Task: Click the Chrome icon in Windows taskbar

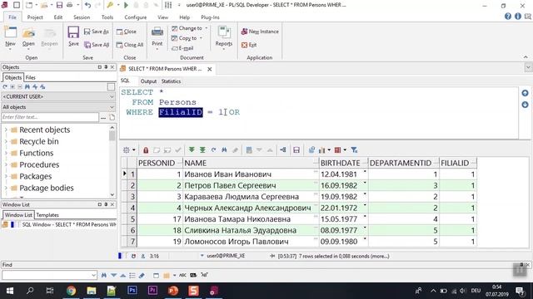Action: pos(71,291)
